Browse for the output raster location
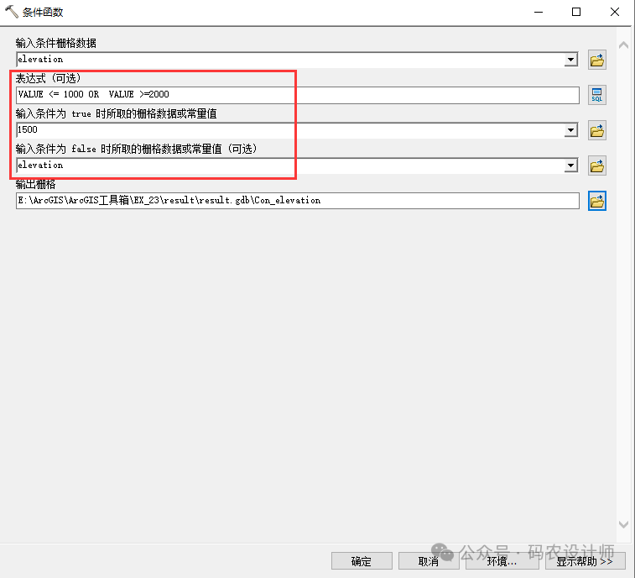Viewport: 635px width, 578px height. tap(597, 201)
